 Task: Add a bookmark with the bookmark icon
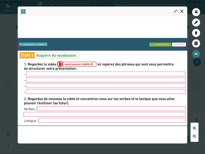(196, 12)
